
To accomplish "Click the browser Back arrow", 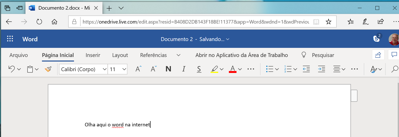I will 9,22.
